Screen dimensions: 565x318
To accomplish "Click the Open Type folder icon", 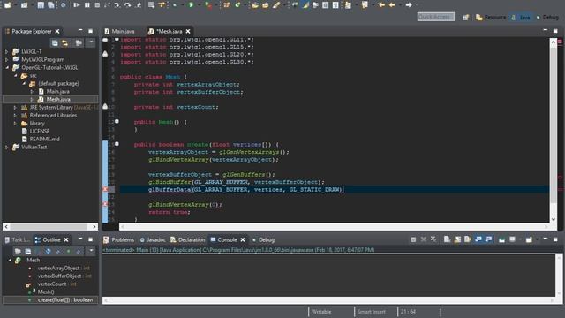I will [255, 5].
